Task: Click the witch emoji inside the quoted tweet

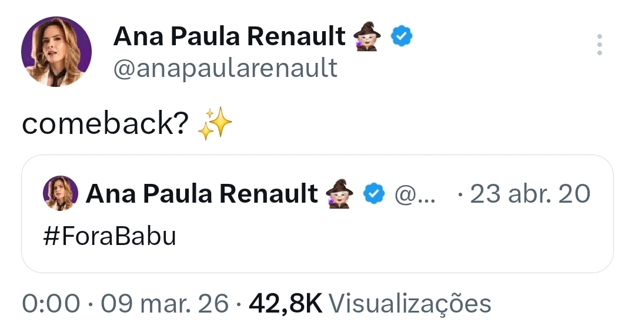Action: 339,193
